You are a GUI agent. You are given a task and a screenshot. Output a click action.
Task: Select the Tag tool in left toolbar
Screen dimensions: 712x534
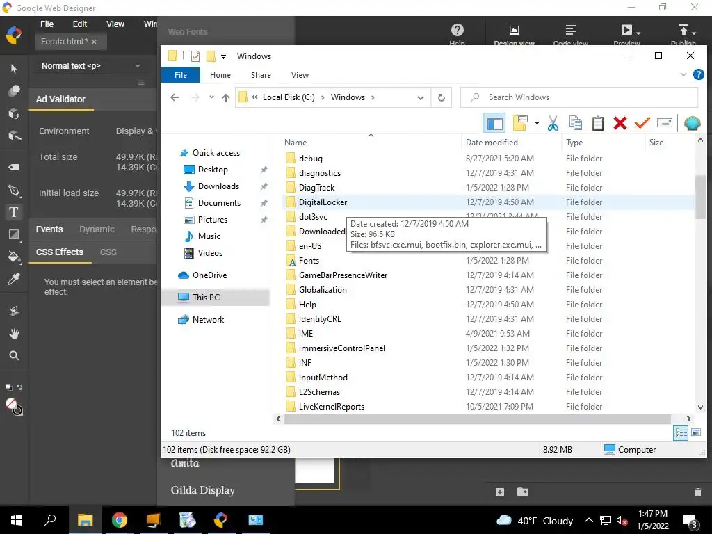(x=14, y=167)
